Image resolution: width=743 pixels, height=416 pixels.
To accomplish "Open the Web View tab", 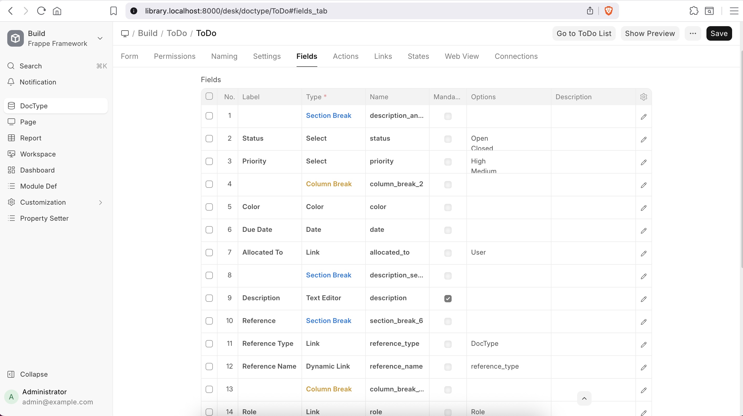I will [461, 56].
